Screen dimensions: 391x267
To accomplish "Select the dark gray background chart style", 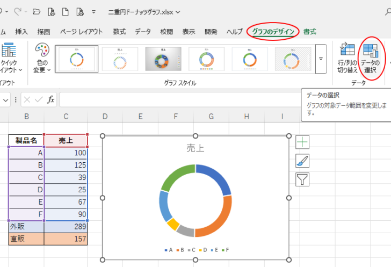I will [x=163, y=59].
